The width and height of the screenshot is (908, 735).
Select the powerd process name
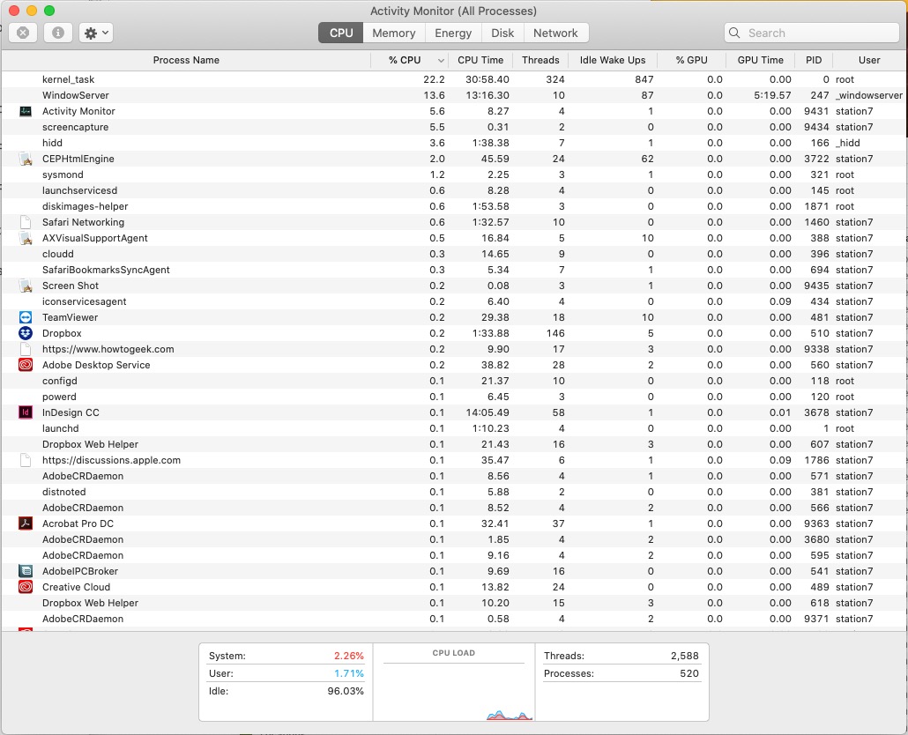click(x=59, y=397)
